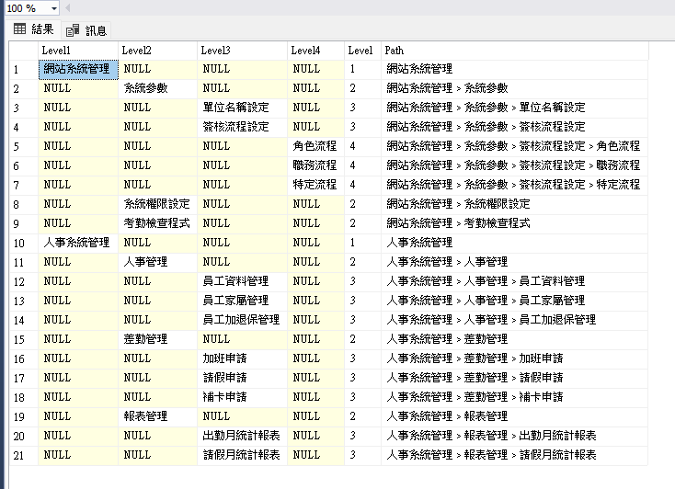Select Path cell ending with 請假月統計報表
Screen dimensions: 675x489
[515, 455]
